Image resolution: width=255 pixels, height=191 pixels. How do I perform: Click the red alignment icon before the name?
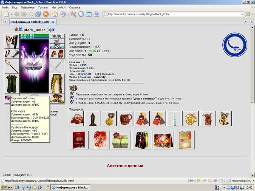click(x=16, y=29)
